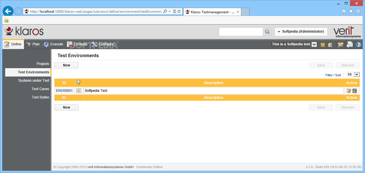Go back with the browser back arrow
365x173 pixels.
click(8, 11)
